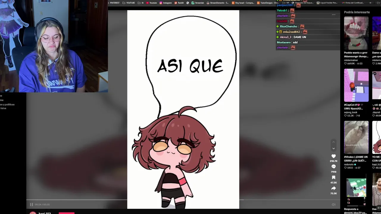Click the 47.3K saves count

[333, 182]
